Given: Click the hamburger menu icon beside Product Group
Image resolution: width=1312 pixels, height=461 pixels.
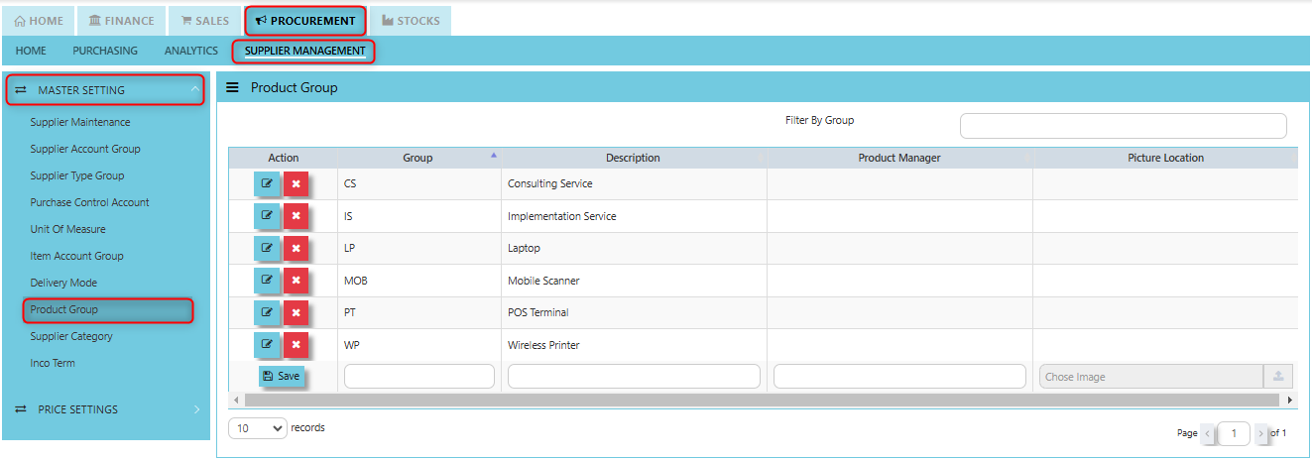Looking at the screenshot, I should (x=233, y=87).
